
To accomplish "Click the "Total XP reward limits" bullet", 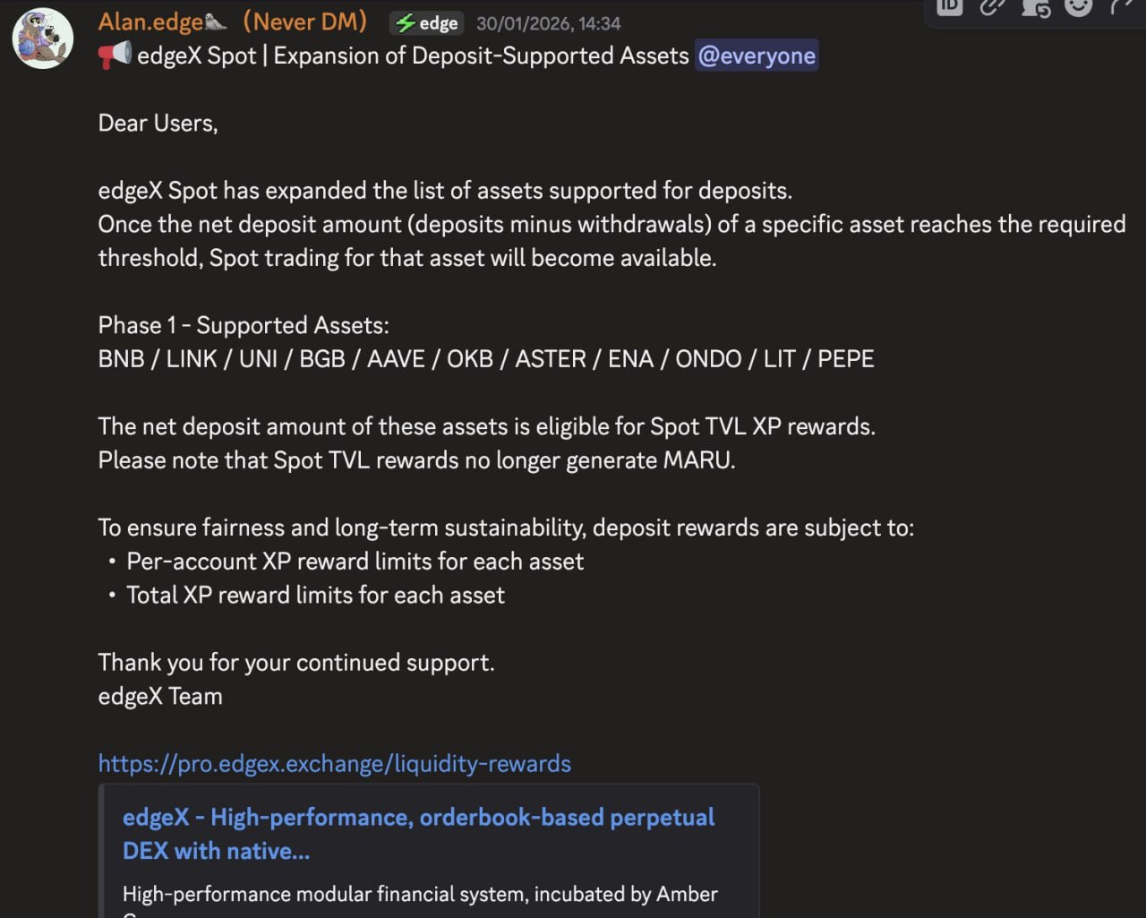I will [x=315, y=595].
